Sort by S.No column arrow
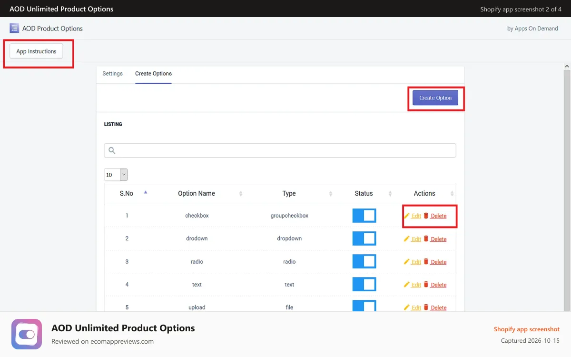The image size is (571, 357). coord(146,192)
